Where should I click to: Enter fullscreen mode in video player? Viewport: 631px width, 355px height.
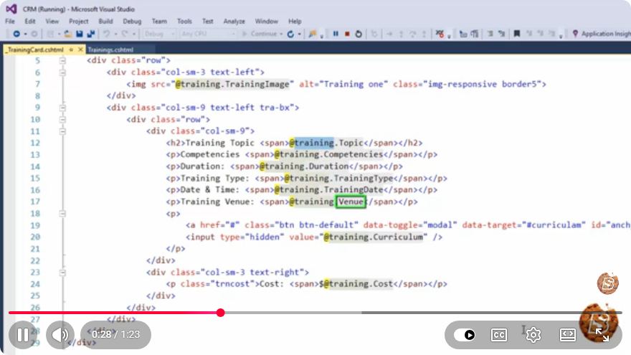click(x=602, y=335)
